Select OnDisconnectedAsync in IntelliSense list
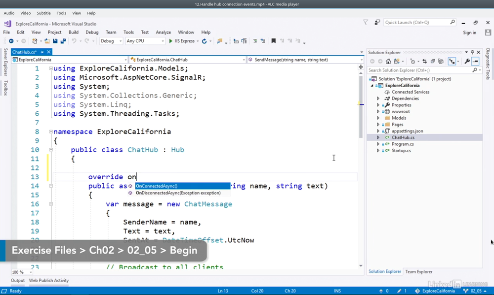Screen dimensions: 494x295 coord(179,193)
